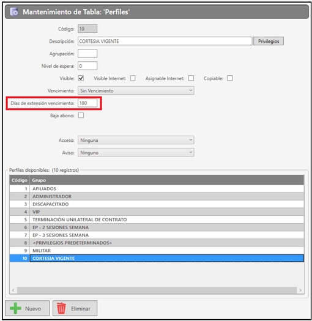This screenshot has height=321, width=312.
Task: Open the Privilegios button
Action: (269, 41)
